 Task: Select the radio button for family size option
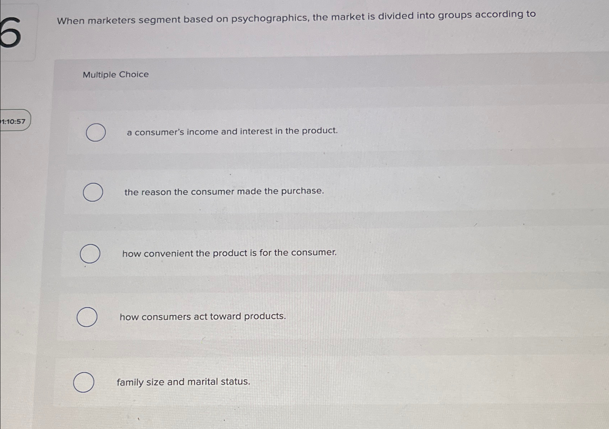tap(84, 382)
